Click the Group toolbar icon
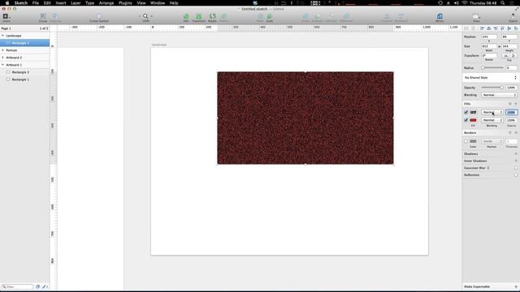Viewport: 520px width, 292px height. point(43,16)
